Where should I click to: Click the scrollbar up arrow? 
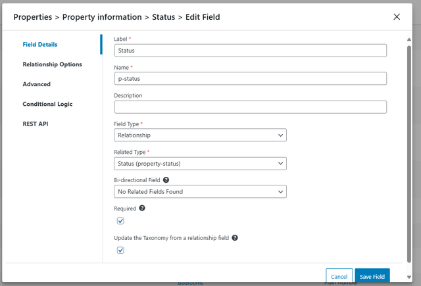point(409,39)
